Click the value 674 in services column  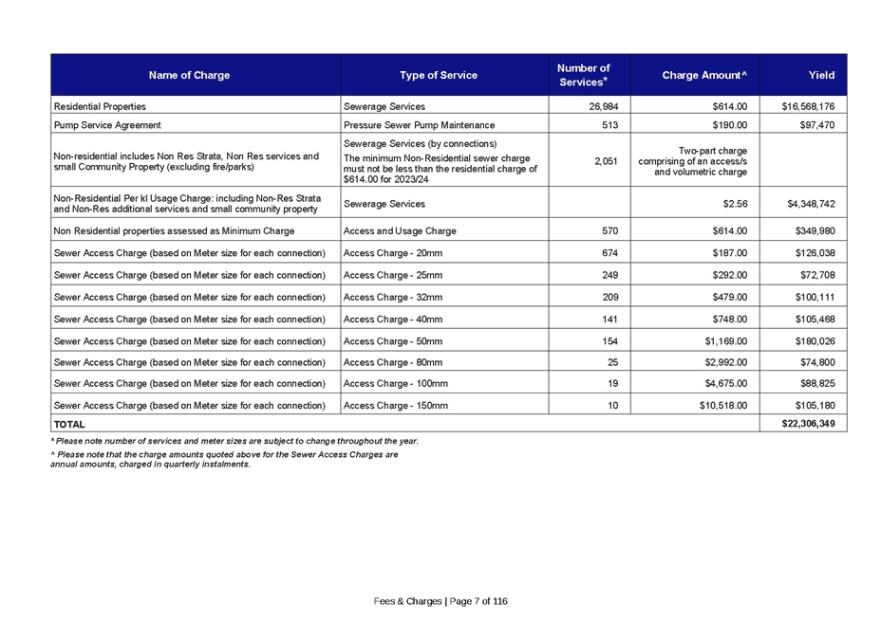(610, 253)
